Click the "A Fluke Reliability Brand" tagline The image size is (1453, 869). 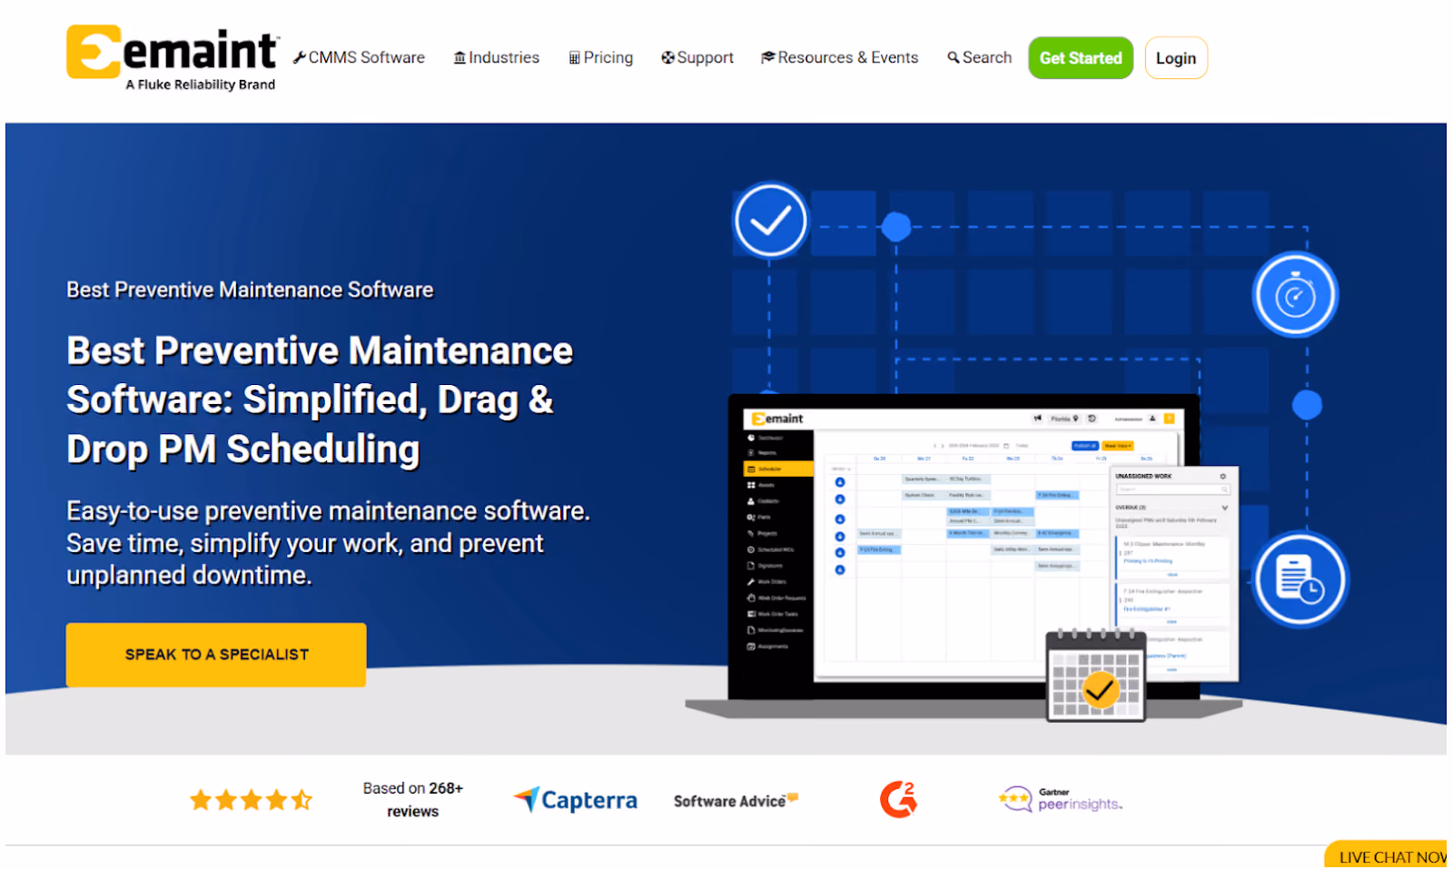pyautogui.click(x=201, y=84)
